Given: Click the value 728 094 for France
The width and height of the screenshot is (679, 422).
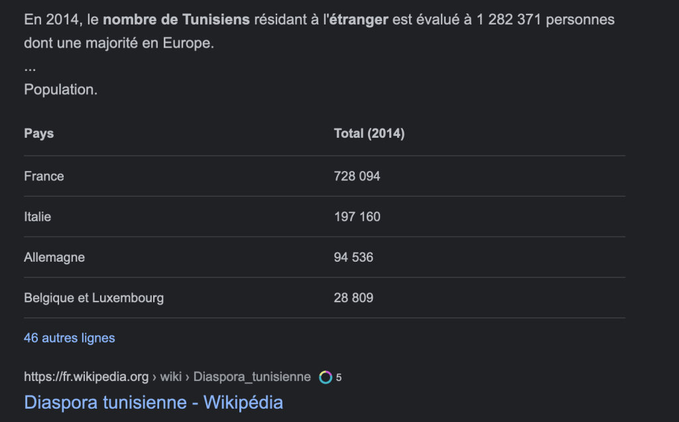Looking at the screenshot, I should pyautogui.click(x=357, y=176).
